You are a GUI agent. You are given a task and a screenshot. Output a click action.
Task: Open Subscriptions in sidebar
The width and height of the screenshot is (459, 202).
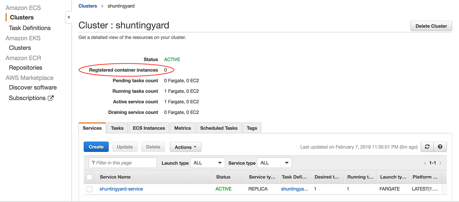(x=27, y=98)
